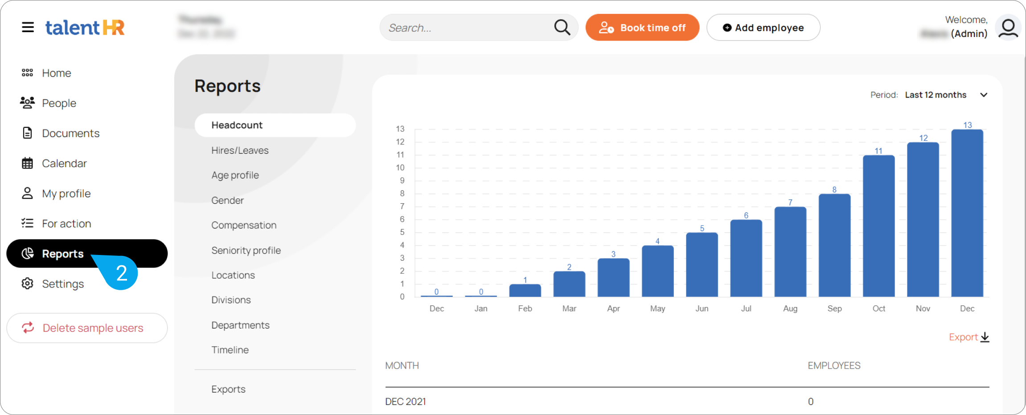Viewport: 1026px width, 415px height.
Task: Select the Locations report
Action: click(233, 275)
